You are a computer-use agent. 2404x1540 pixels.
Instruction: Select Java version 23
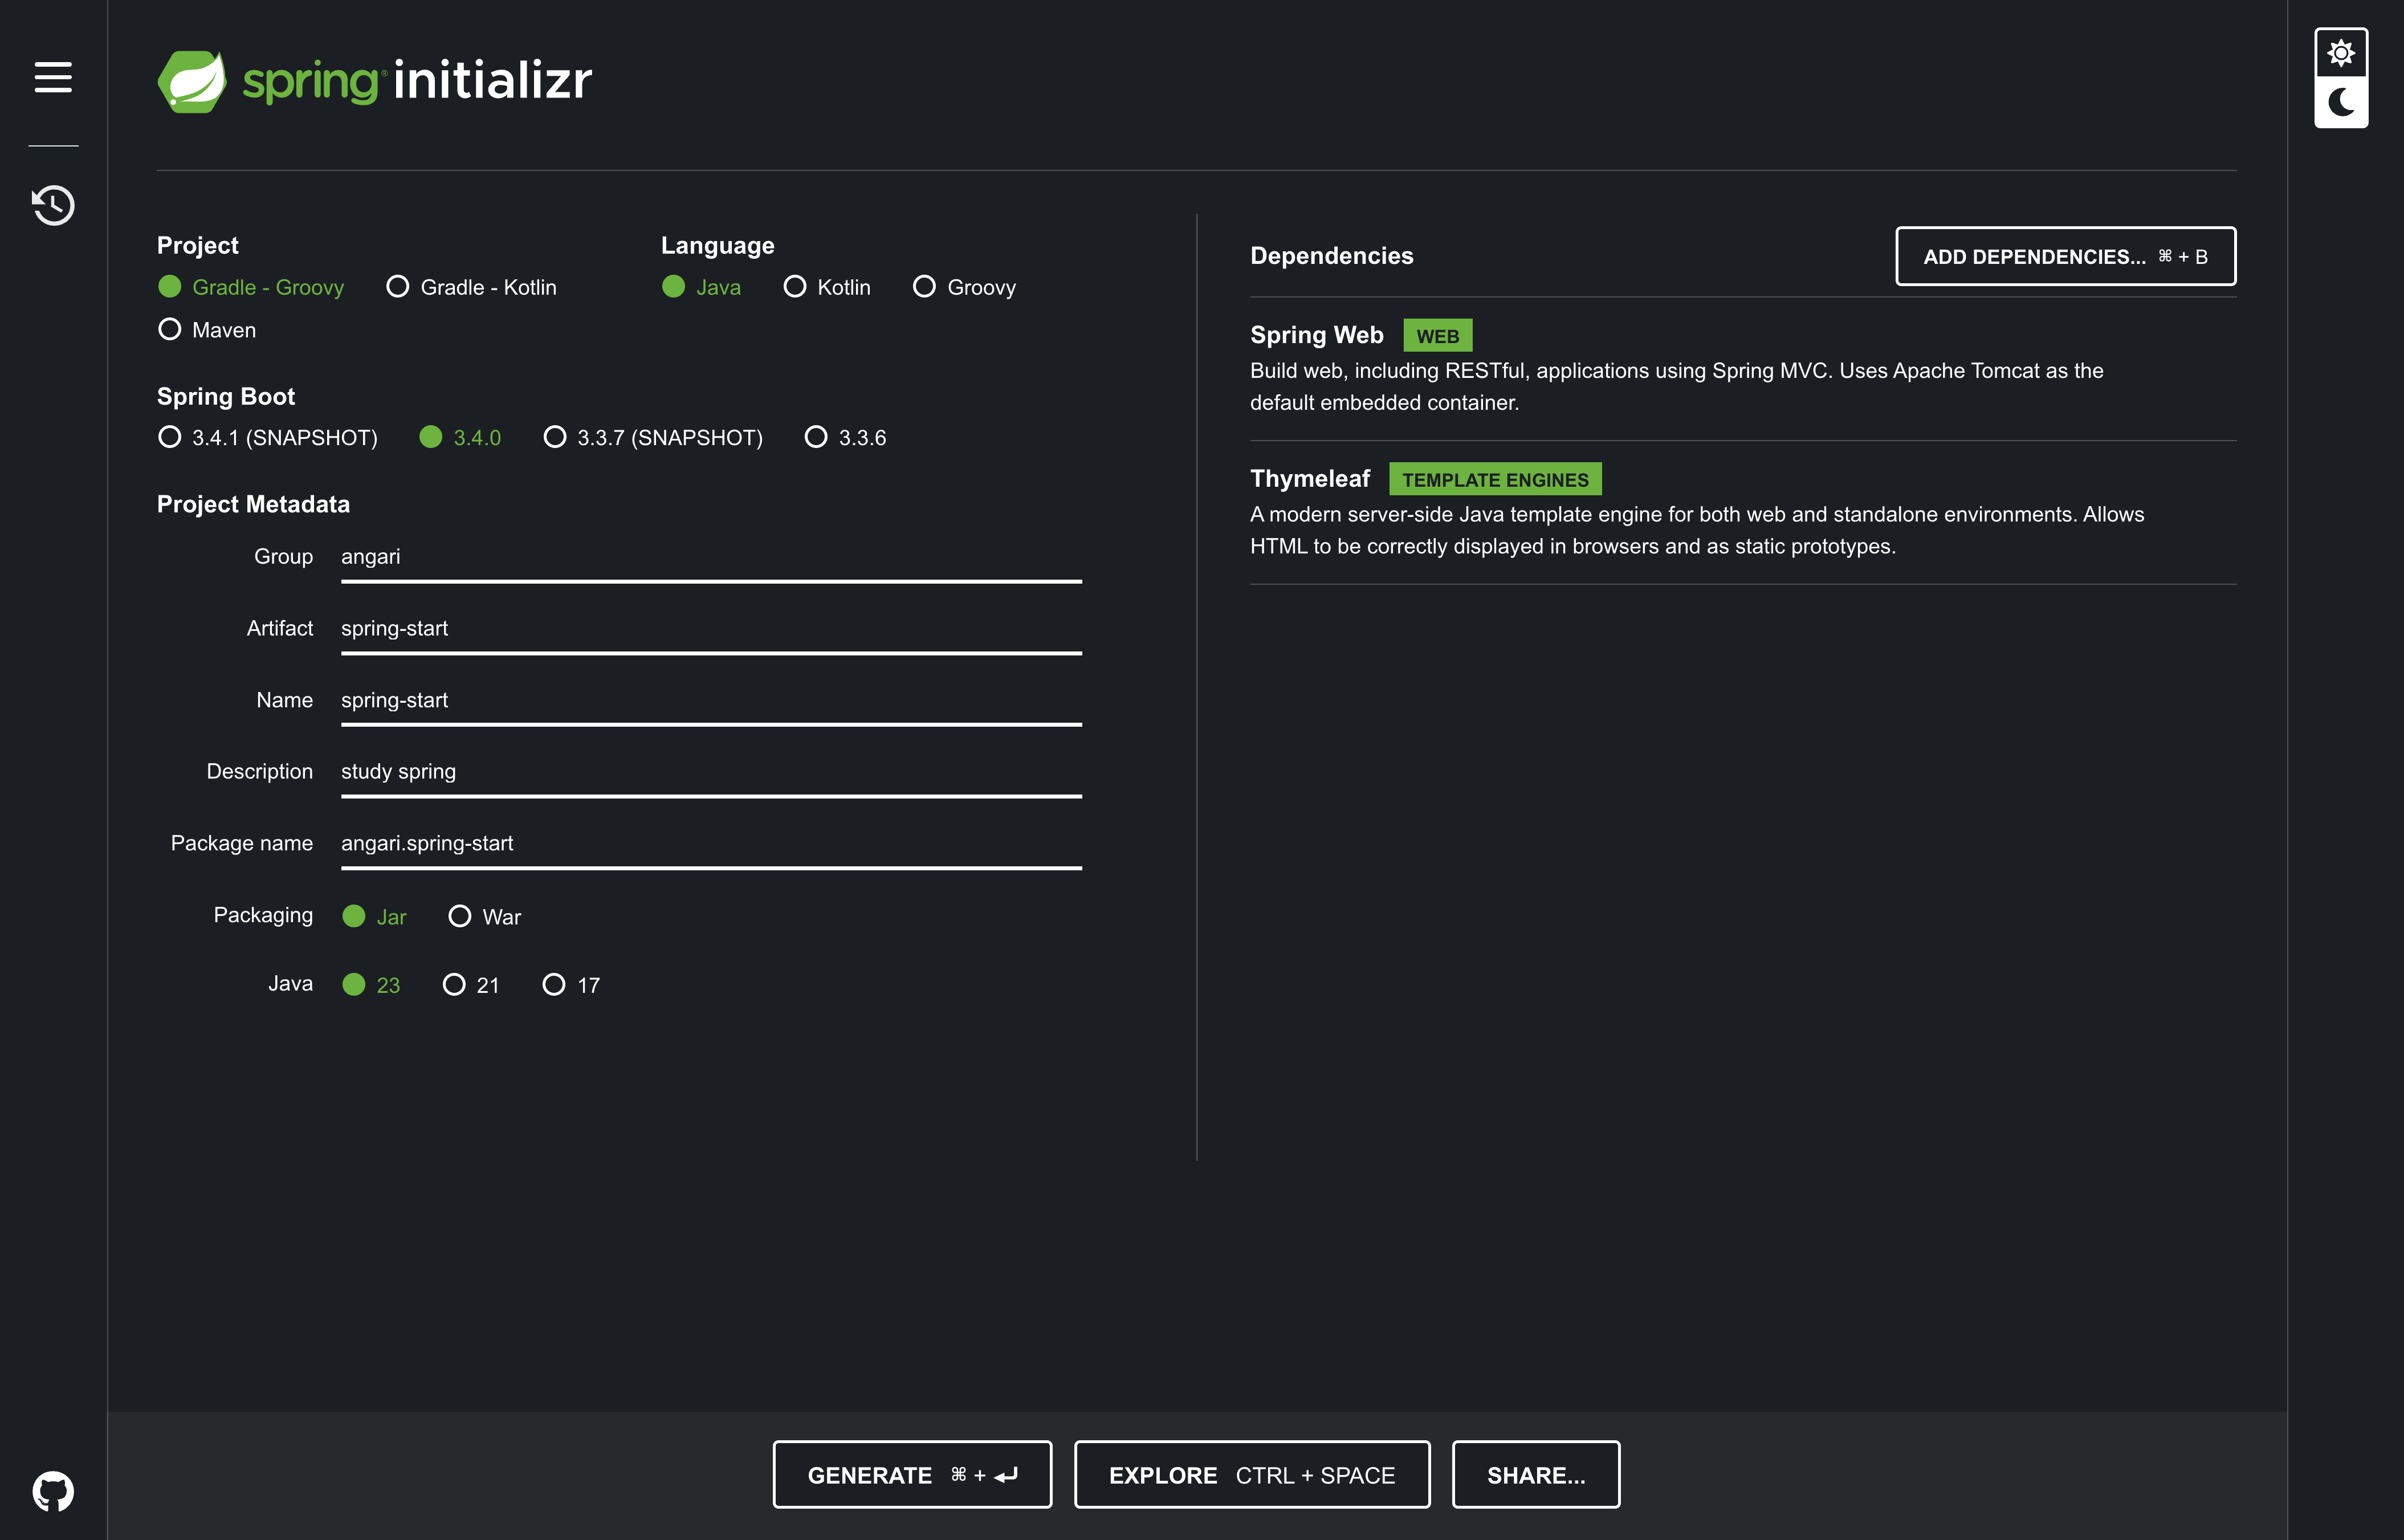tap(371, 985)
